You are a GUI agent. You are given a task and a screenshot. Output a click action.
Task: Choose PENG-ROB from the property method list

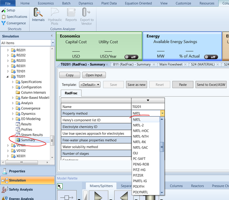click(141, 164)
